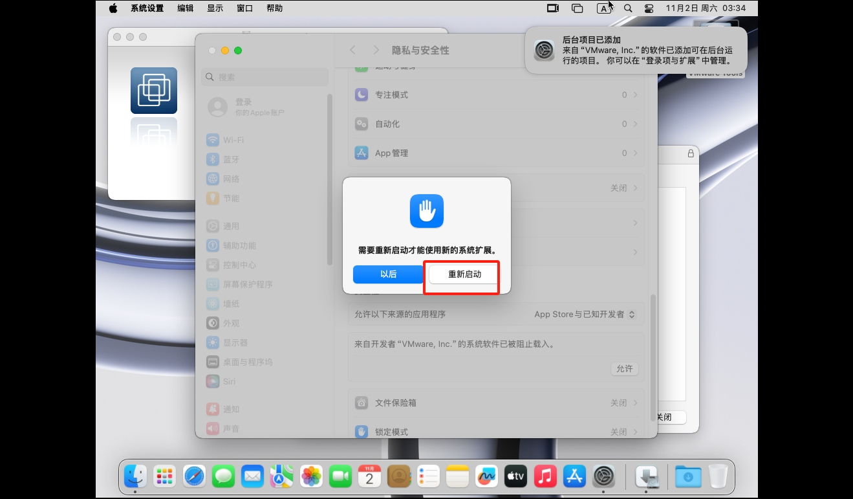
Task: Open the 显示 menu in menu bar
Action: (x=215, y=8)
